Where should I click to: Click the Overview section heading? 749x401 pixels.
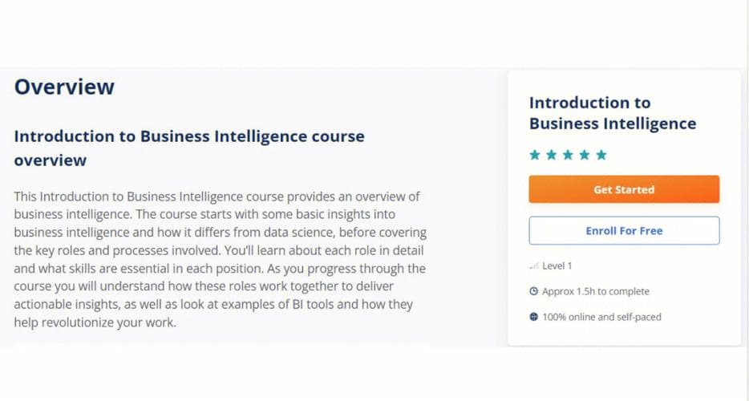[64, 87]
